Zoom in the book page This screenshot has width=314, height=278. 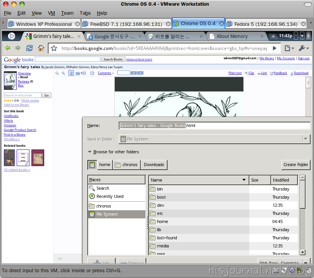pyautogui.click(x=63, y=73)
